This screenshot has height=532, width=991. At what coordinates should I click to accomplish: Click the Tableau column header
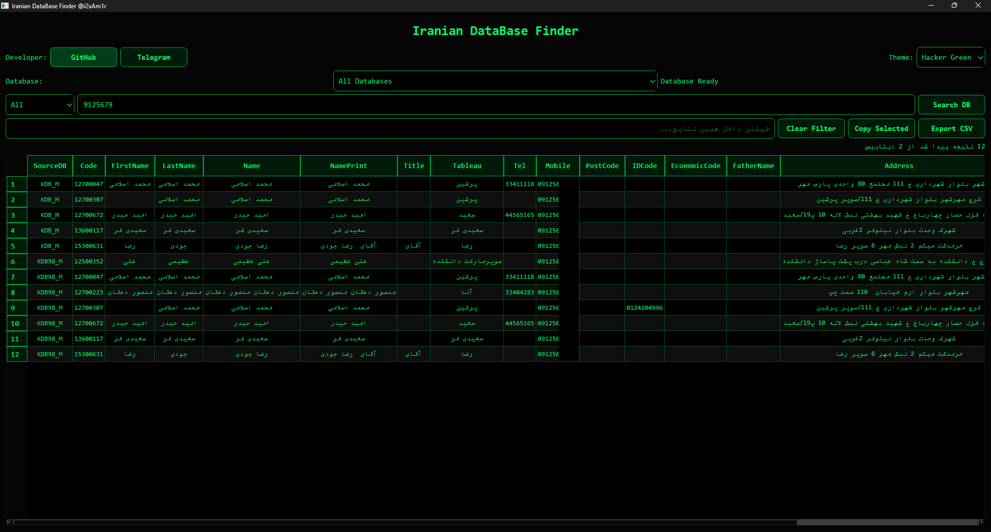coord(467,165)
